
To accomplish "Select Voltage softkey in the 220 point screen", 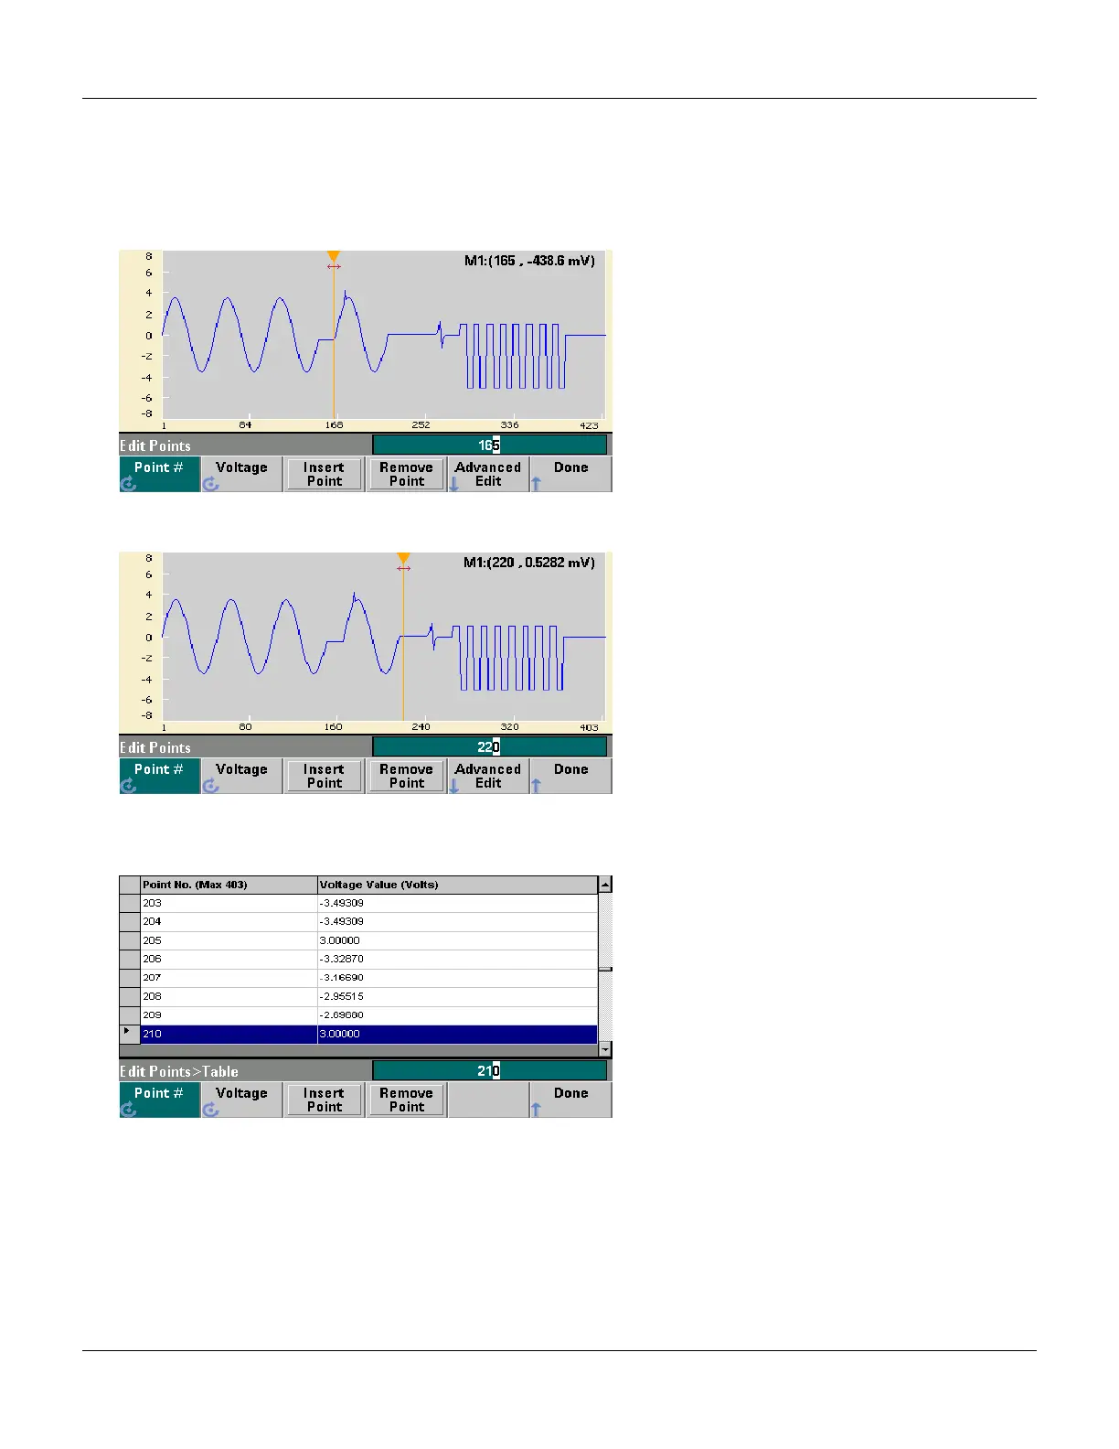I will 241,776.
